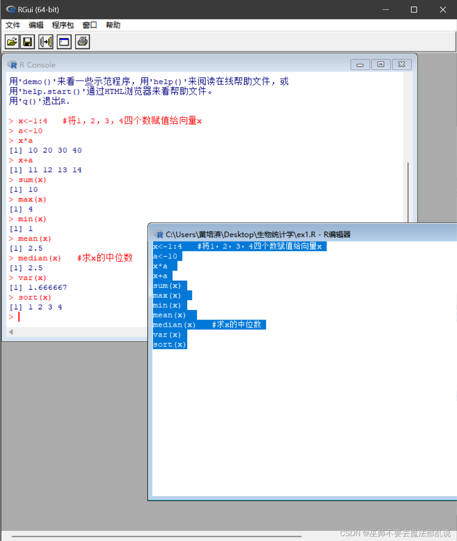Click the Open script folder icon
The image size is (457, 541).
point(12,42)
